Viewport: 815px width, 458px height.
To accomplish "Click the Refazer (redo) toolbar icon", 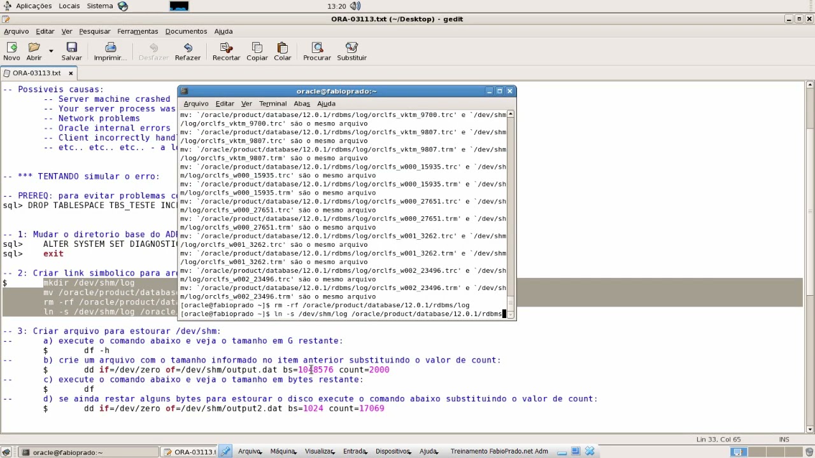I will [x=187, y=52].
